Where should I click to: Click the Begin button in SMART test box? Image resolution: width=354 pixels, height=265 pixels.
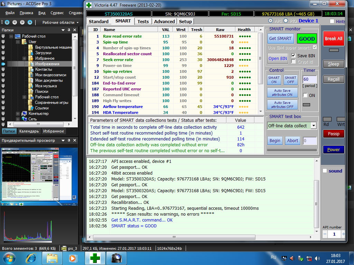point(275,141)
